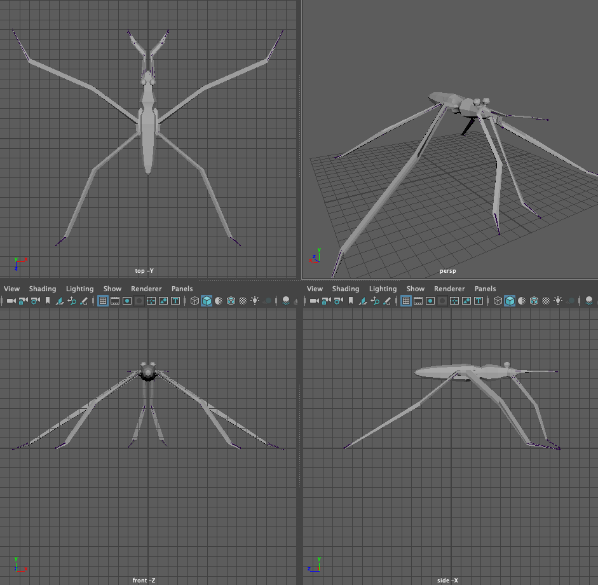Click Select Camera icon in front panel toolbar
This screenshot has width=598, height=585.
pyautogui.click(x=11, y=301)
